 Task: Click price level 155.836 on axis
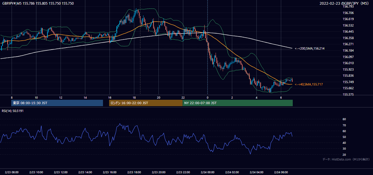click(x=348, y=76)
